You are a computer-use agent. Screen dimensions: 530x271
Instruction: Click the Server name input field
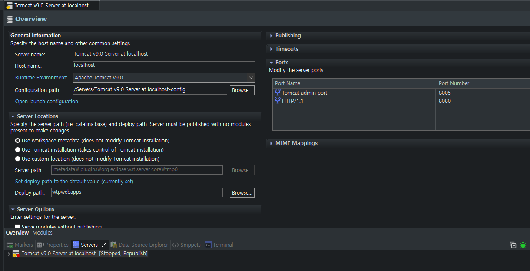tap(164, 54)
